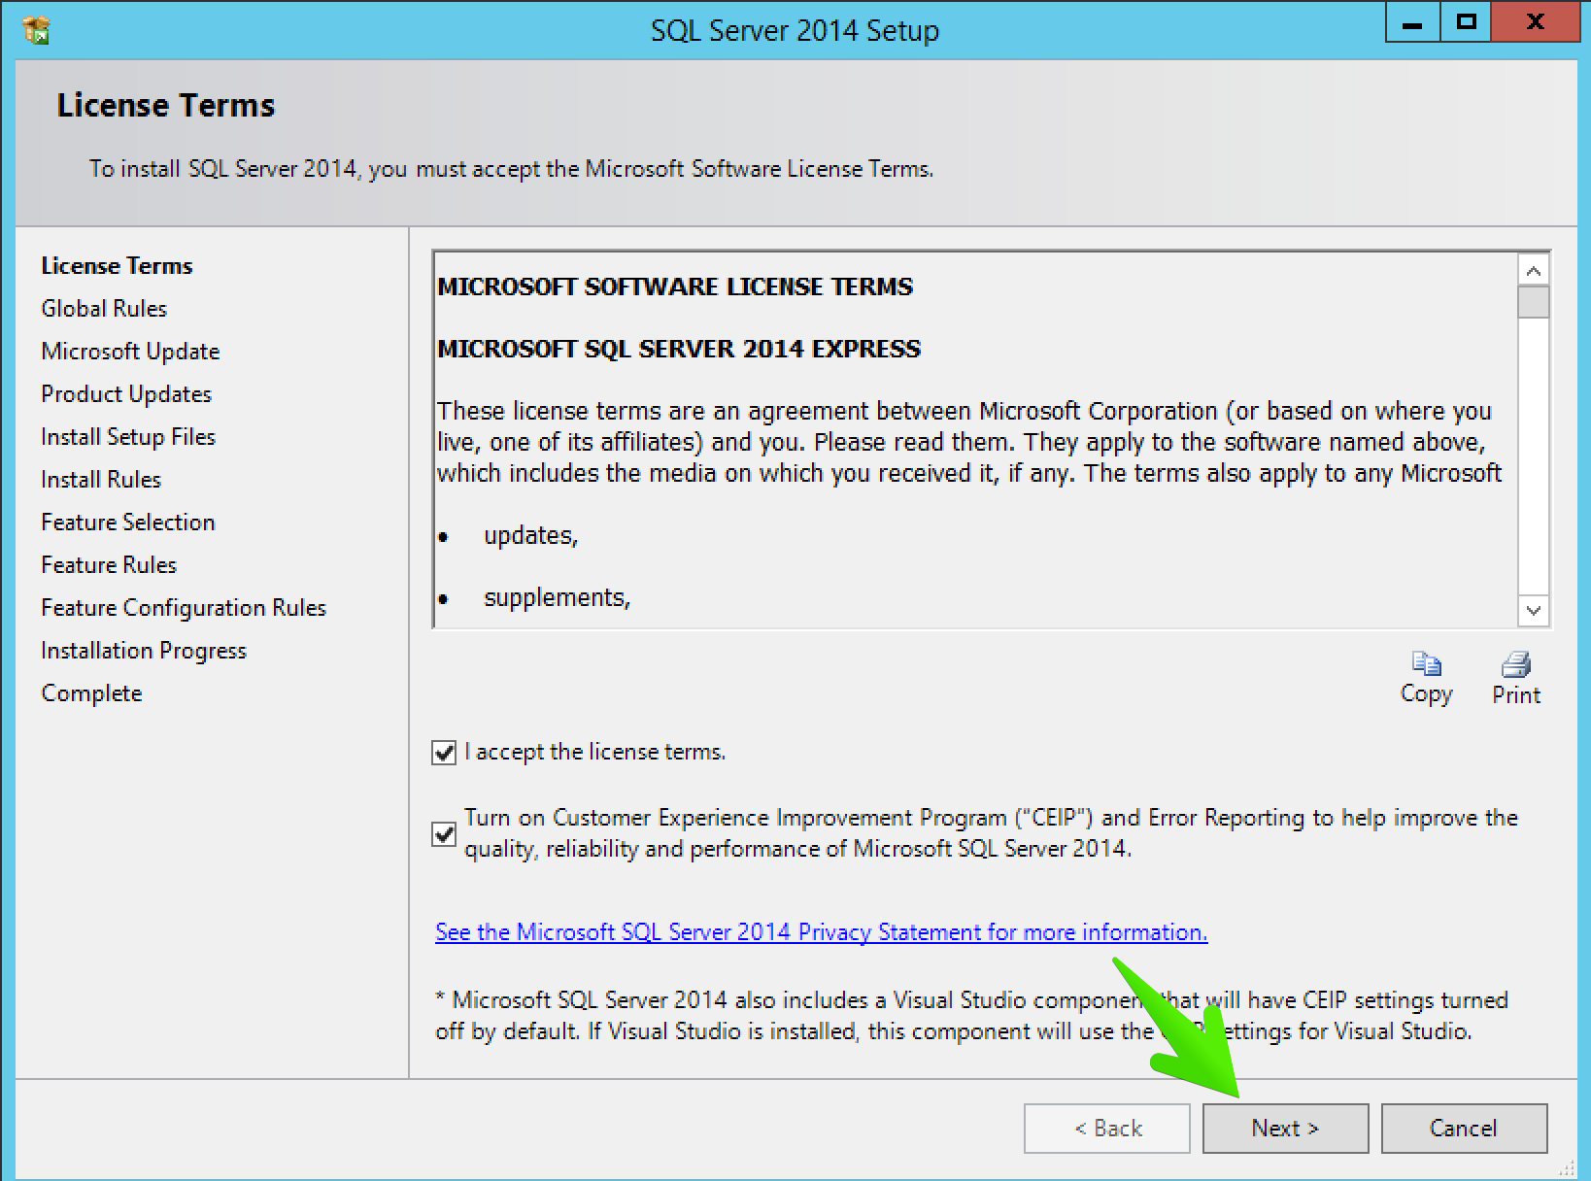The width and height of the screenshot is (1591, 1181).
Task: Click the Next button
Action: click(1285, 1129)
